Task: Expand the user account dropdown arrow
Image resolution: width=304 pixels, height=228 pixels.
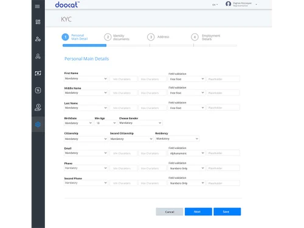Action: pyautogui.click(x=257, y=4)
